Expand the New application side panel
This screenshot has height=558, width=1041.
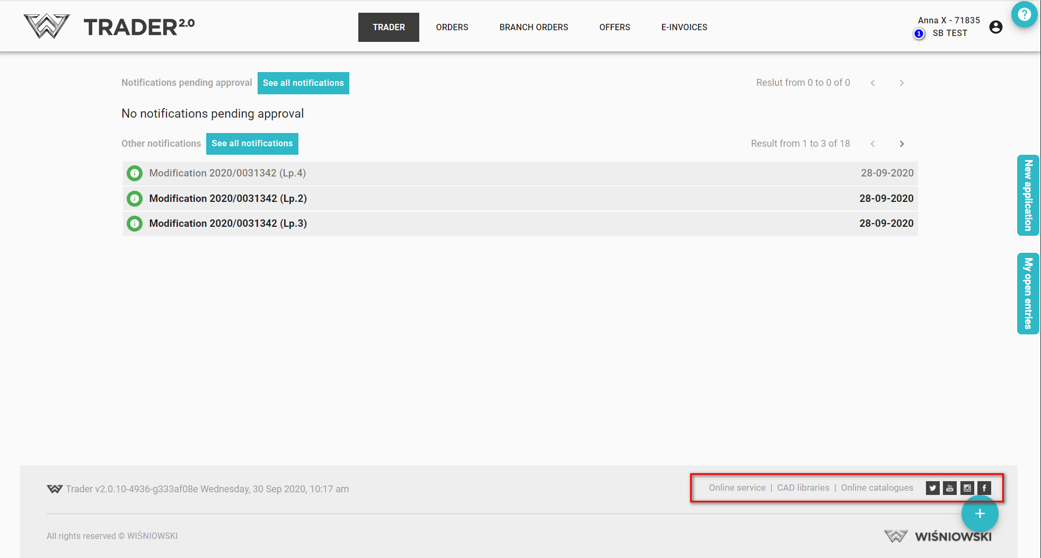coord(1028,195)
